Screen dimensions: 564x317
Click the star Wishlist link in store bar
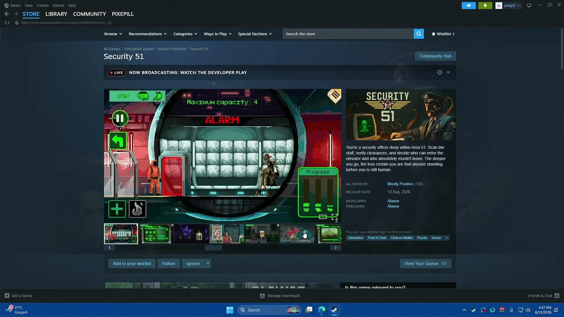[442, 34]
